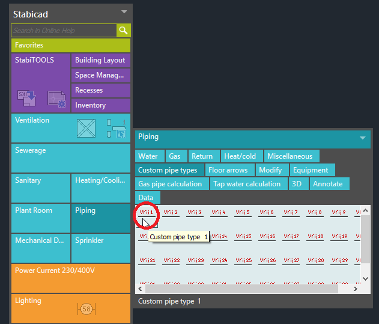This screenshot has width=379, height=324.
Task: Select the Vrij 21 pipe type icon
Action: point(147,261)
